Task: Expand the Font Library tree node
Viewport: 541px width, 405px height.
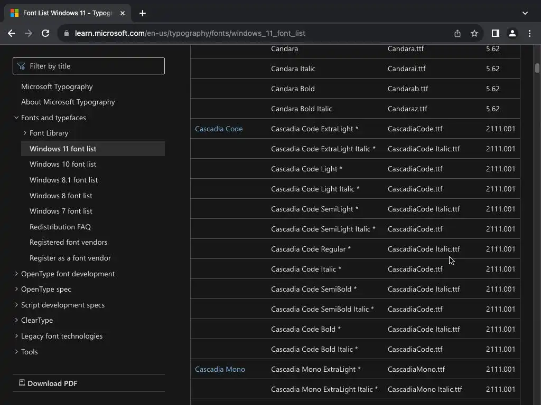Action: [25, 133]
